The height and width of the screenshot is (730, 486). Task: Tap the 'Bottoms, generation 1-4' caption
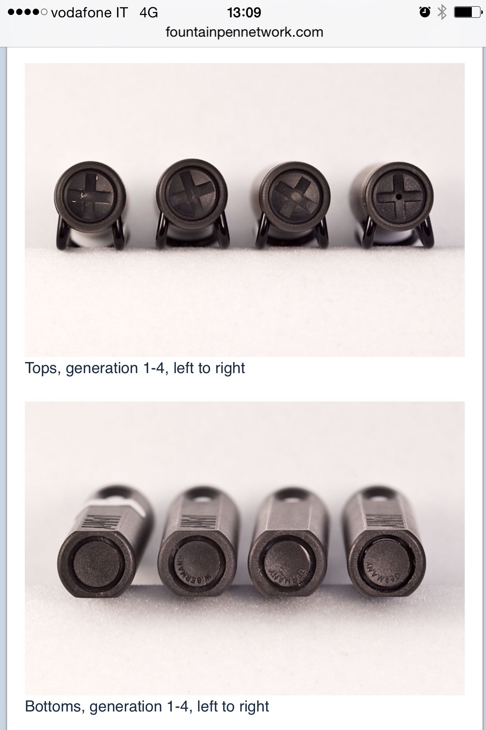click(x=147, y=706)
